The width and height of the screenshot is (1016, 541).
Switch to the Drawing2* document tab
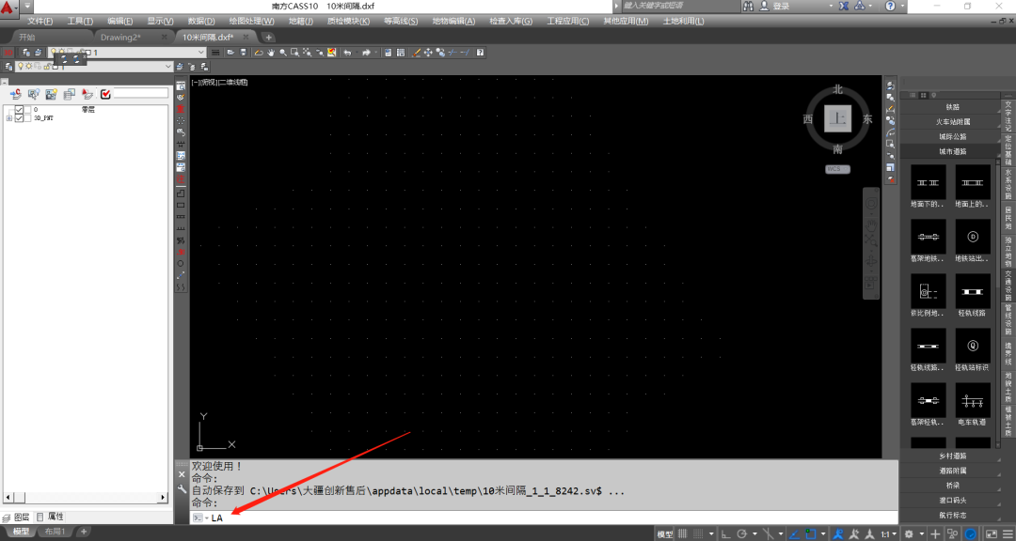coord(121,37)
